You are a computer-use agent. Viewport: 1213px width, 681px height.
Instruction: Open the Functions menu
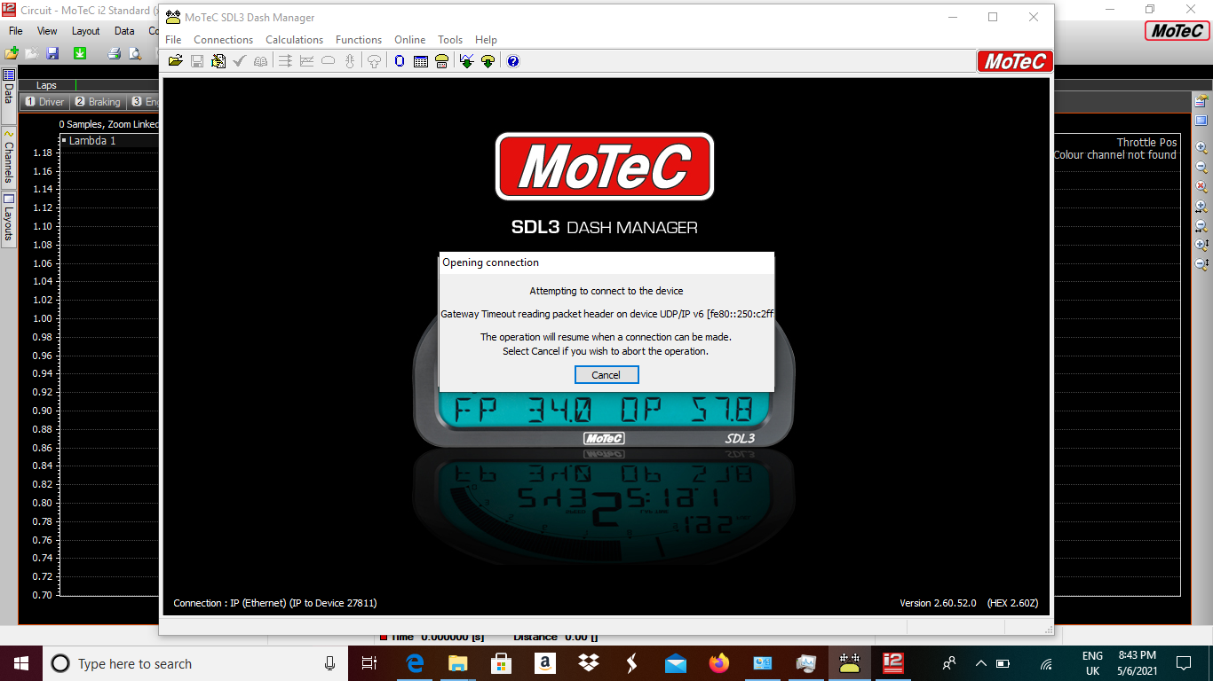click(359, 40)
